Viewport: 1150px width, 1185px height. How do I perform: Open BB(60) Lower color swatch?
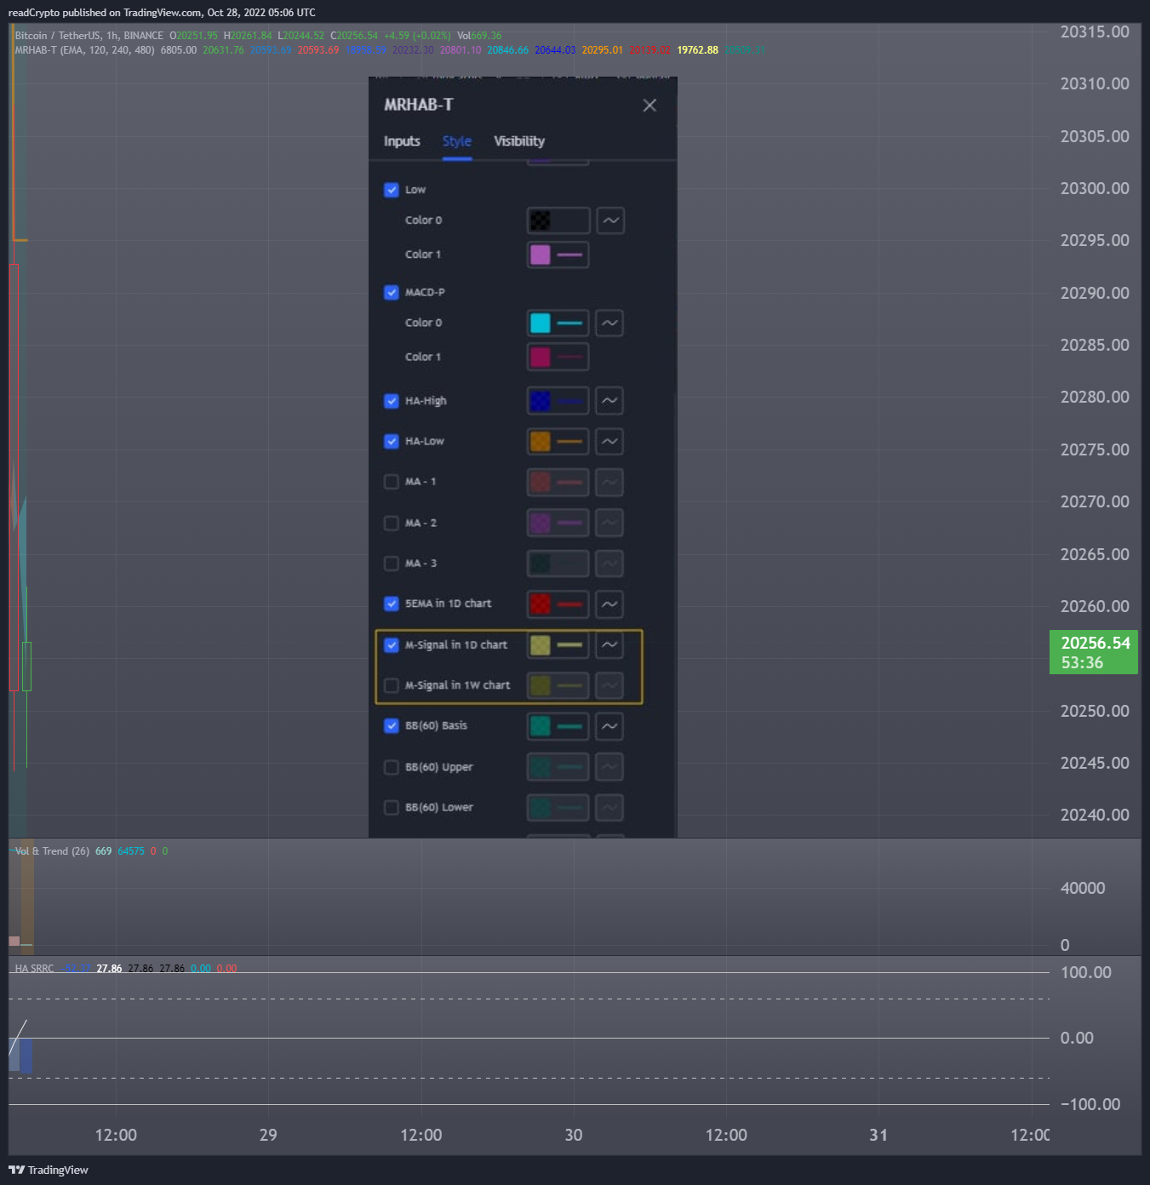point(558,807)
